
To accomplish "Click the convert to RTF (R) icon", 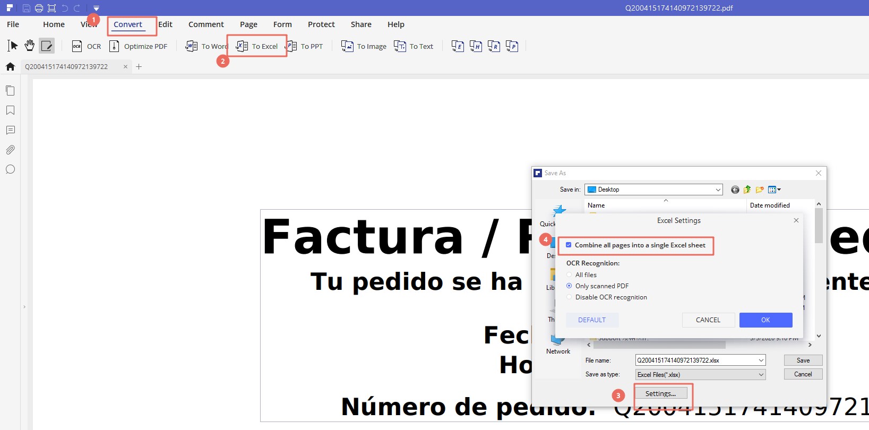I will click(x=494, y=46).
